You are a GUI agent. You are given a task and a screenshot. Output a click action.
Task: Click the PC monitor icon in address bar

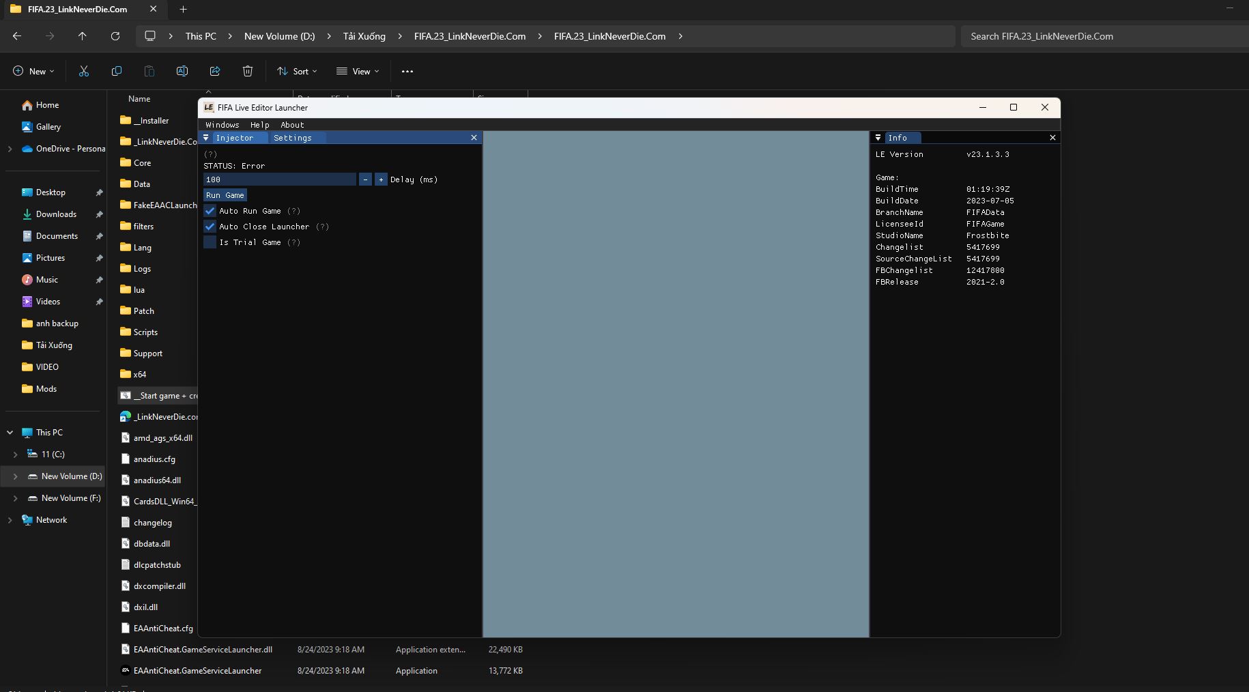(x=150, y=36)
